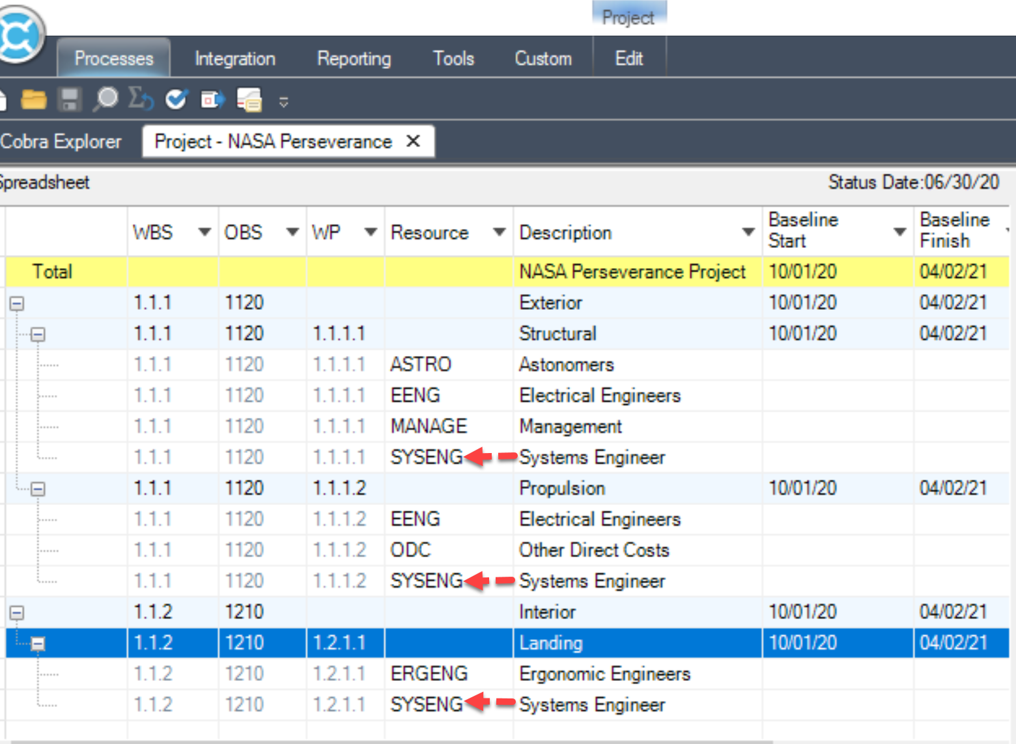Click the blue checkmark validate icon
This screenshot has width=1016, height=744.
tap(176, 100)
